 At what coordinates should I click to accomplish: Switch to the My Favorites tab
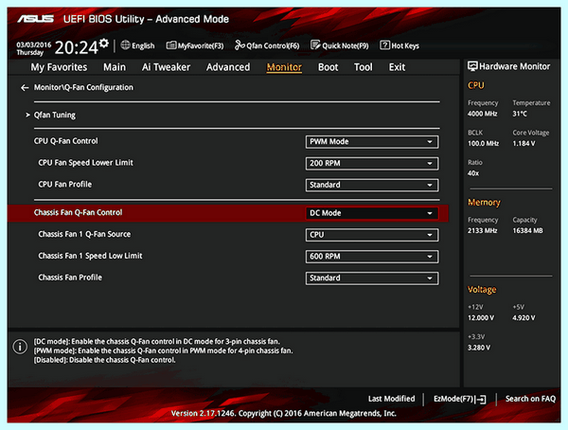click(x=59, y=67)
